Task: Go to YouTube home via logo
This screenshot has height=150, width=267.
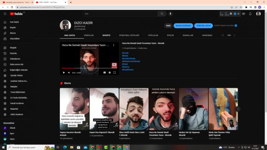Action: (x=16, y=14)
